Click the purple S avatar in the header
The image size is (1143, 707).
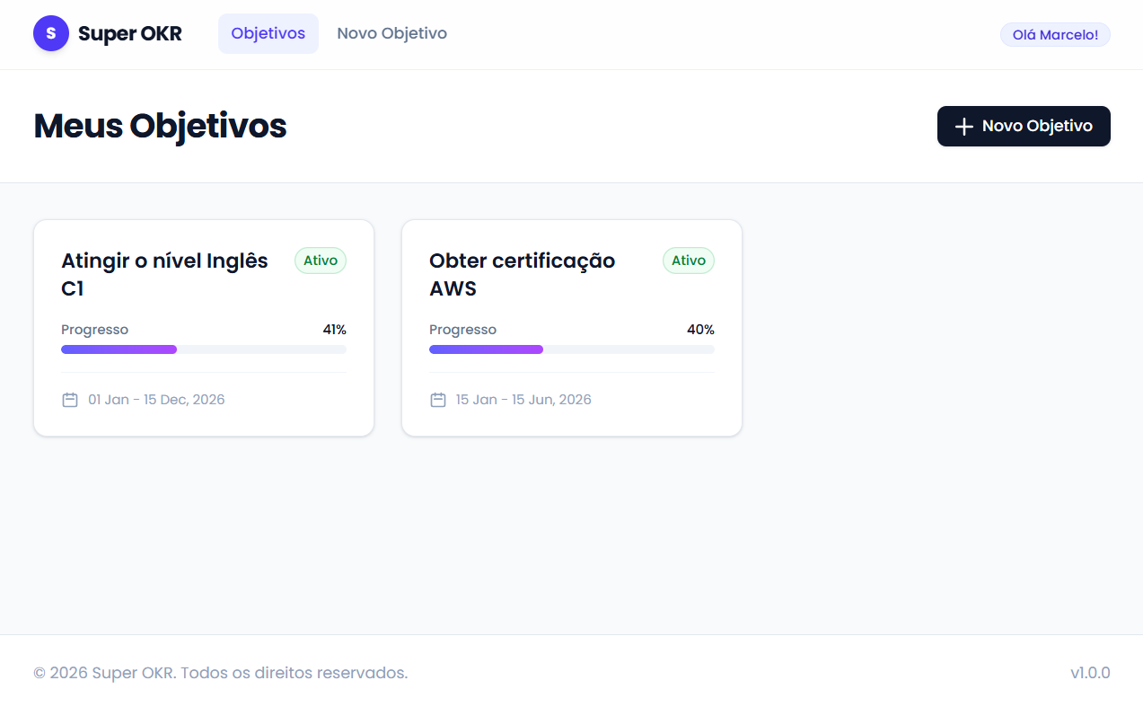tap(51, 33)
